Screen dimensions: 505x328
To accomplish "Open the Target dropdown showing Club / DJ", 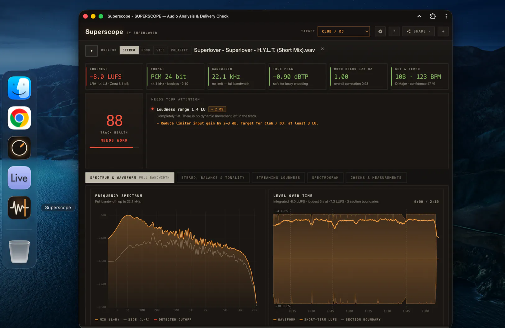I will click(x=344, y=31).
